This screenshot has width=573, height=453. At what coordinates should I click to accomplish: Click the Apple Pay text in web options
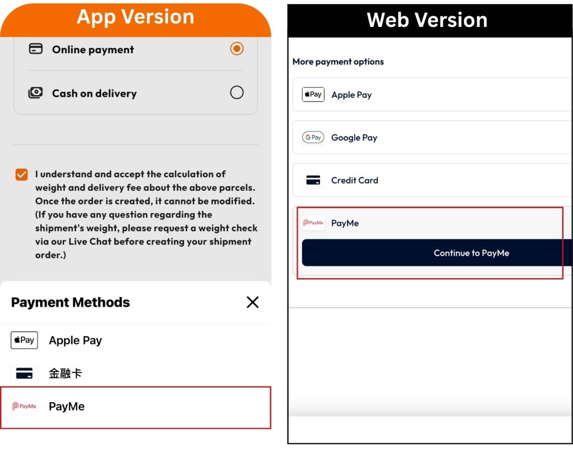click(351, 95)
